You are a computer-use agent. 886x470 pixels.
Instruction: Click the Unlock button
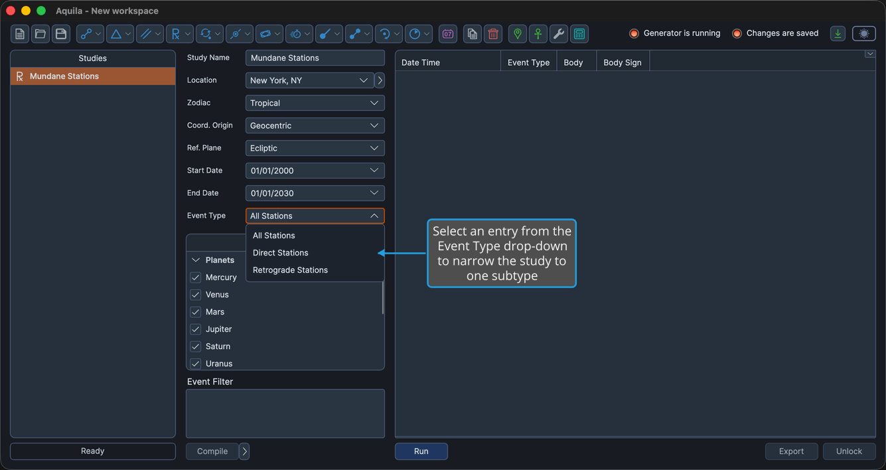tap(849, 451)
